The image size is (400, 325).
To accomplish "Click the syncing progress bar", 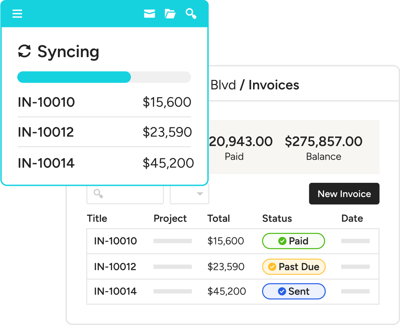I will point(104,77).
